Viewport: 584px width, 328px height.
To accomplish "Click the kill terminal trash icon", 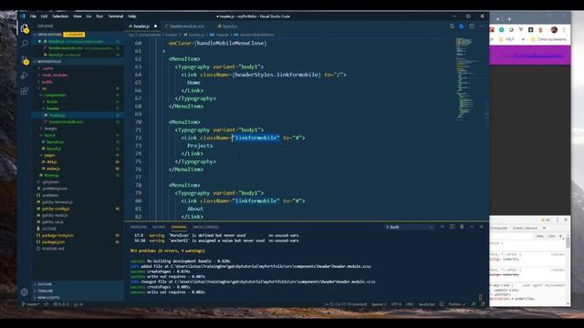I will [462, 227].
